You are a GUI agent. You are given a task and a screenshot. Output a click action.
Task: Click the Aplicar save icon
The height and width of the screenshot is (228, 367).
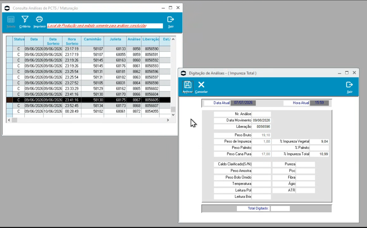tap(188, 85)
